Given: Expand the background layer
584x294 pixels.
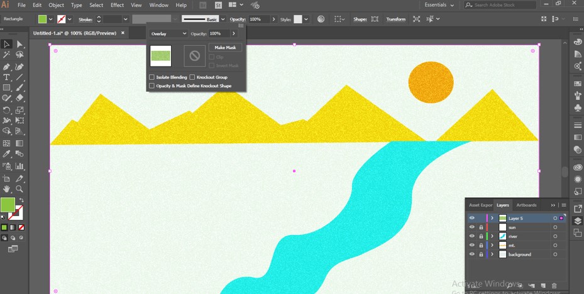Looking at the screenshot, I should click(x=492, y=254).
